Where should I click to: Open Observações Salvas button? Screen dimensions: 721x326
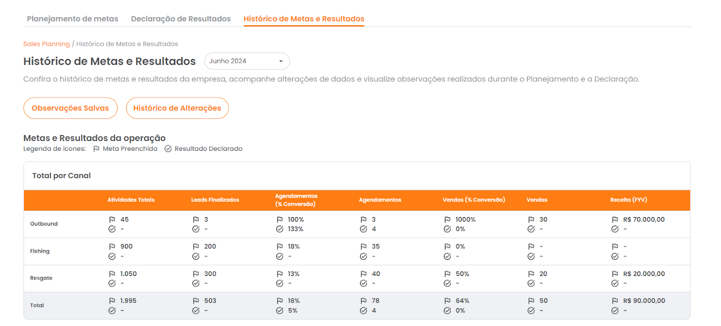coord(70,108)
